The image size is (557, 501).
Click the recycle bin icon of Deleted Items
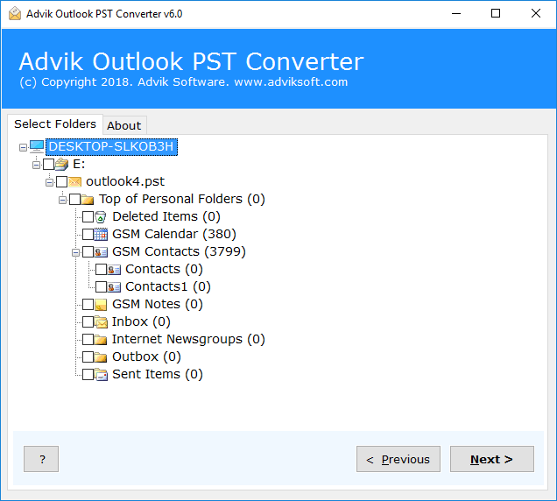101,216
